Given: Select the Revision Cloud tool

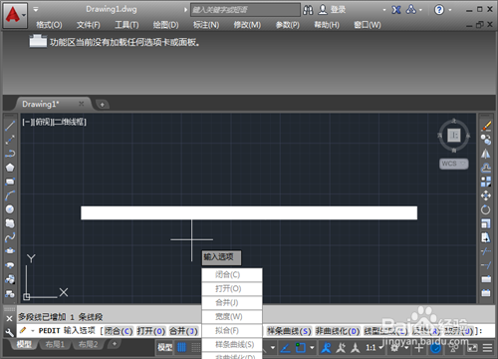Looking at the screenshot, I should pos(10,223).
